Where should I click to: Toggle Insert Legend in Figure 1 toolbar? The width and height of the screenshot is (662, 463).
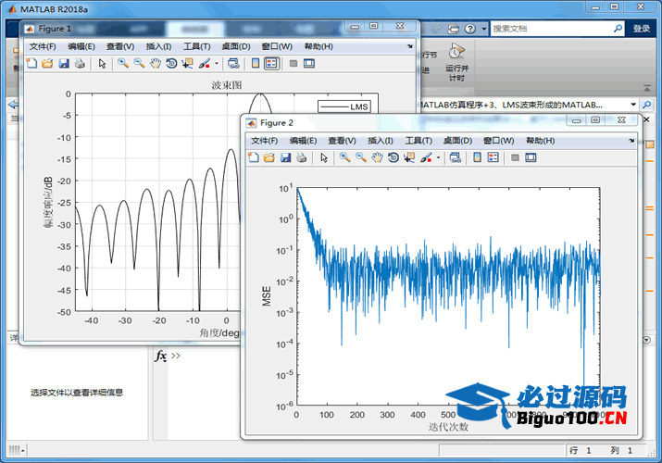(271, 63)
